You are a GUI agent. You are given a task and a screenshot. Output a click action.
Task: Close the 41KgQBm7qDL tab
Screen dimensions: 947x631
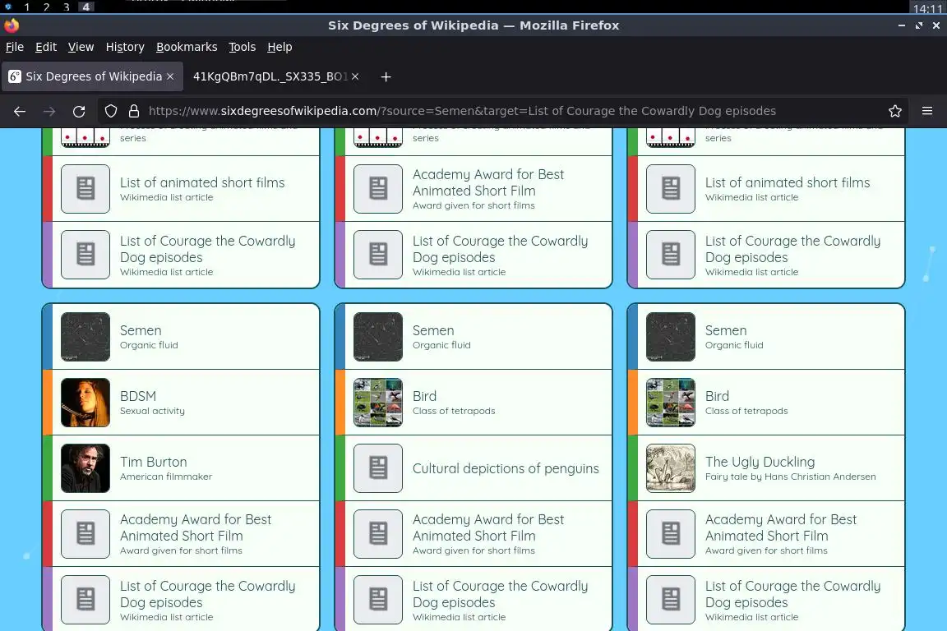coord(355,76)
